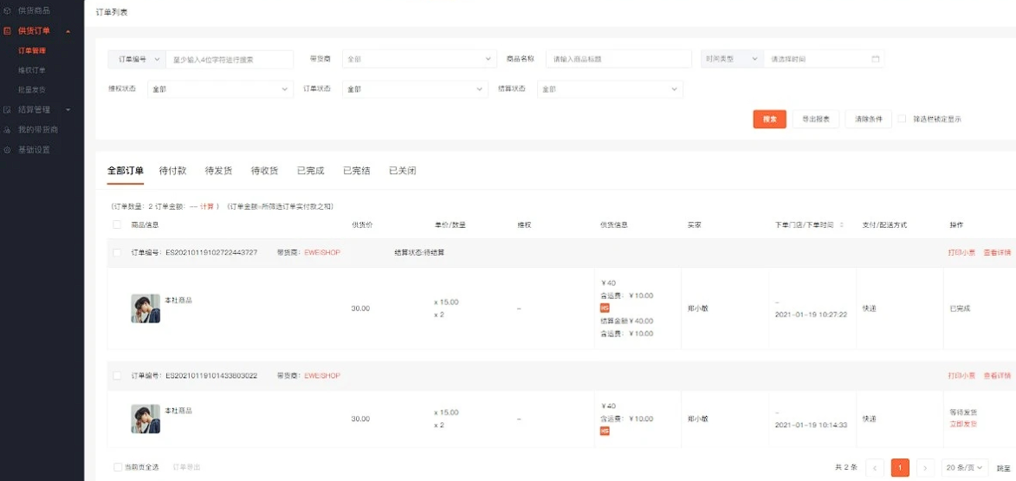The height and width of the screenshot is (481, 1016).
Task: Click the 基础设置 gear icon
Action: coord(7,150)
